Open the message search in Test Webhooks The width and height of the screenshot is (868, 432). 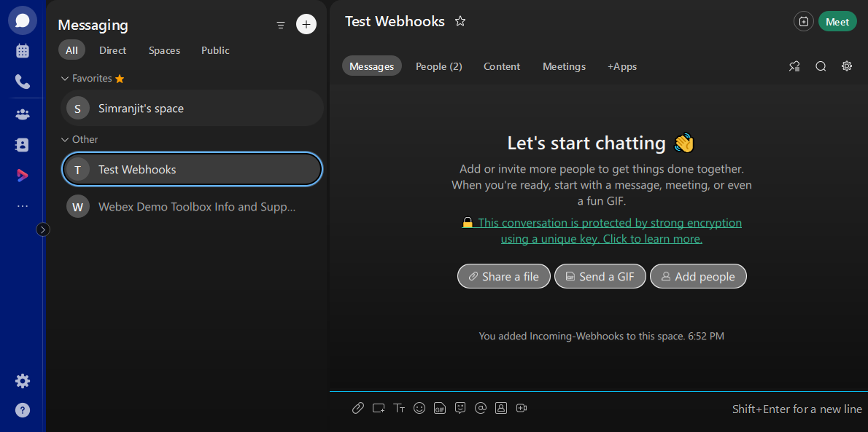point(821,66)
